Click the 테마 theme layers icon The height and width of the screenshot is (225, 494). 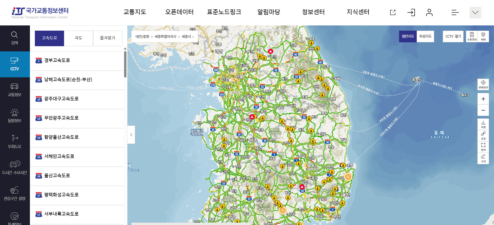coord(483,36)
